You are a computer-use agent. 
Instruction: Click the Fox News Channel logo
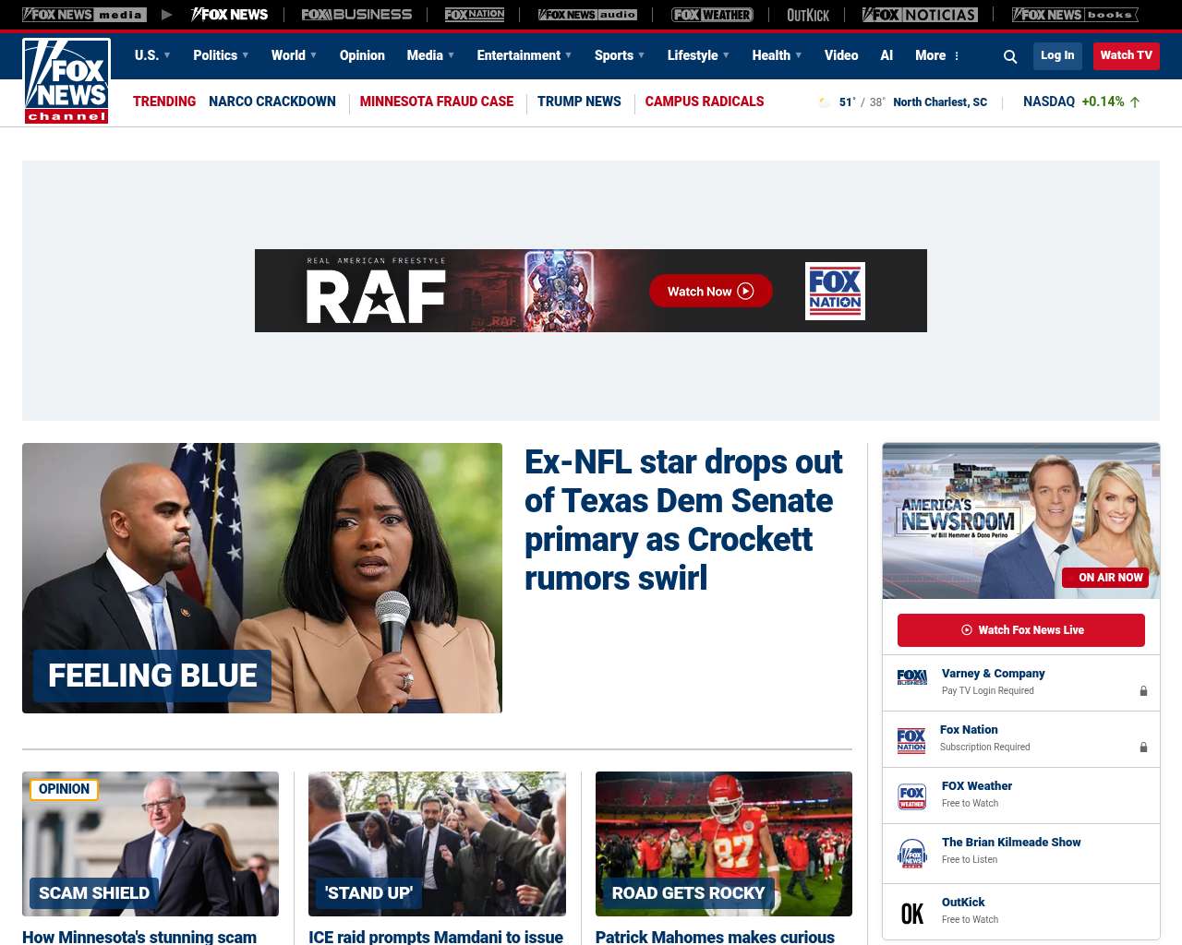tap(66, 81)
